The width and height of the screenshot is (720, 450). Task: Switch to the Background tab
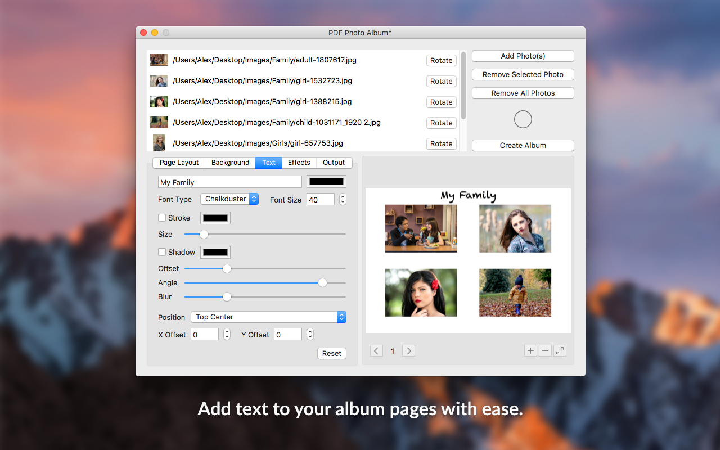(x=230, y=163)
